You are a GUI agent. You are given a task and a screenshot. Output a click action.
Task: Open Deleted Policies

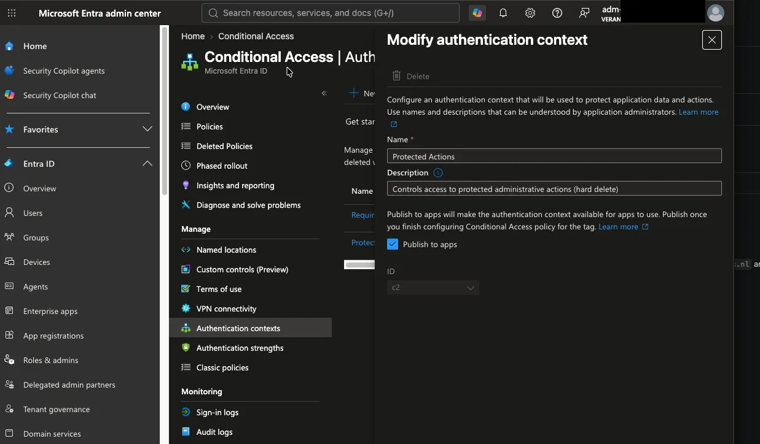click(224, 146)
